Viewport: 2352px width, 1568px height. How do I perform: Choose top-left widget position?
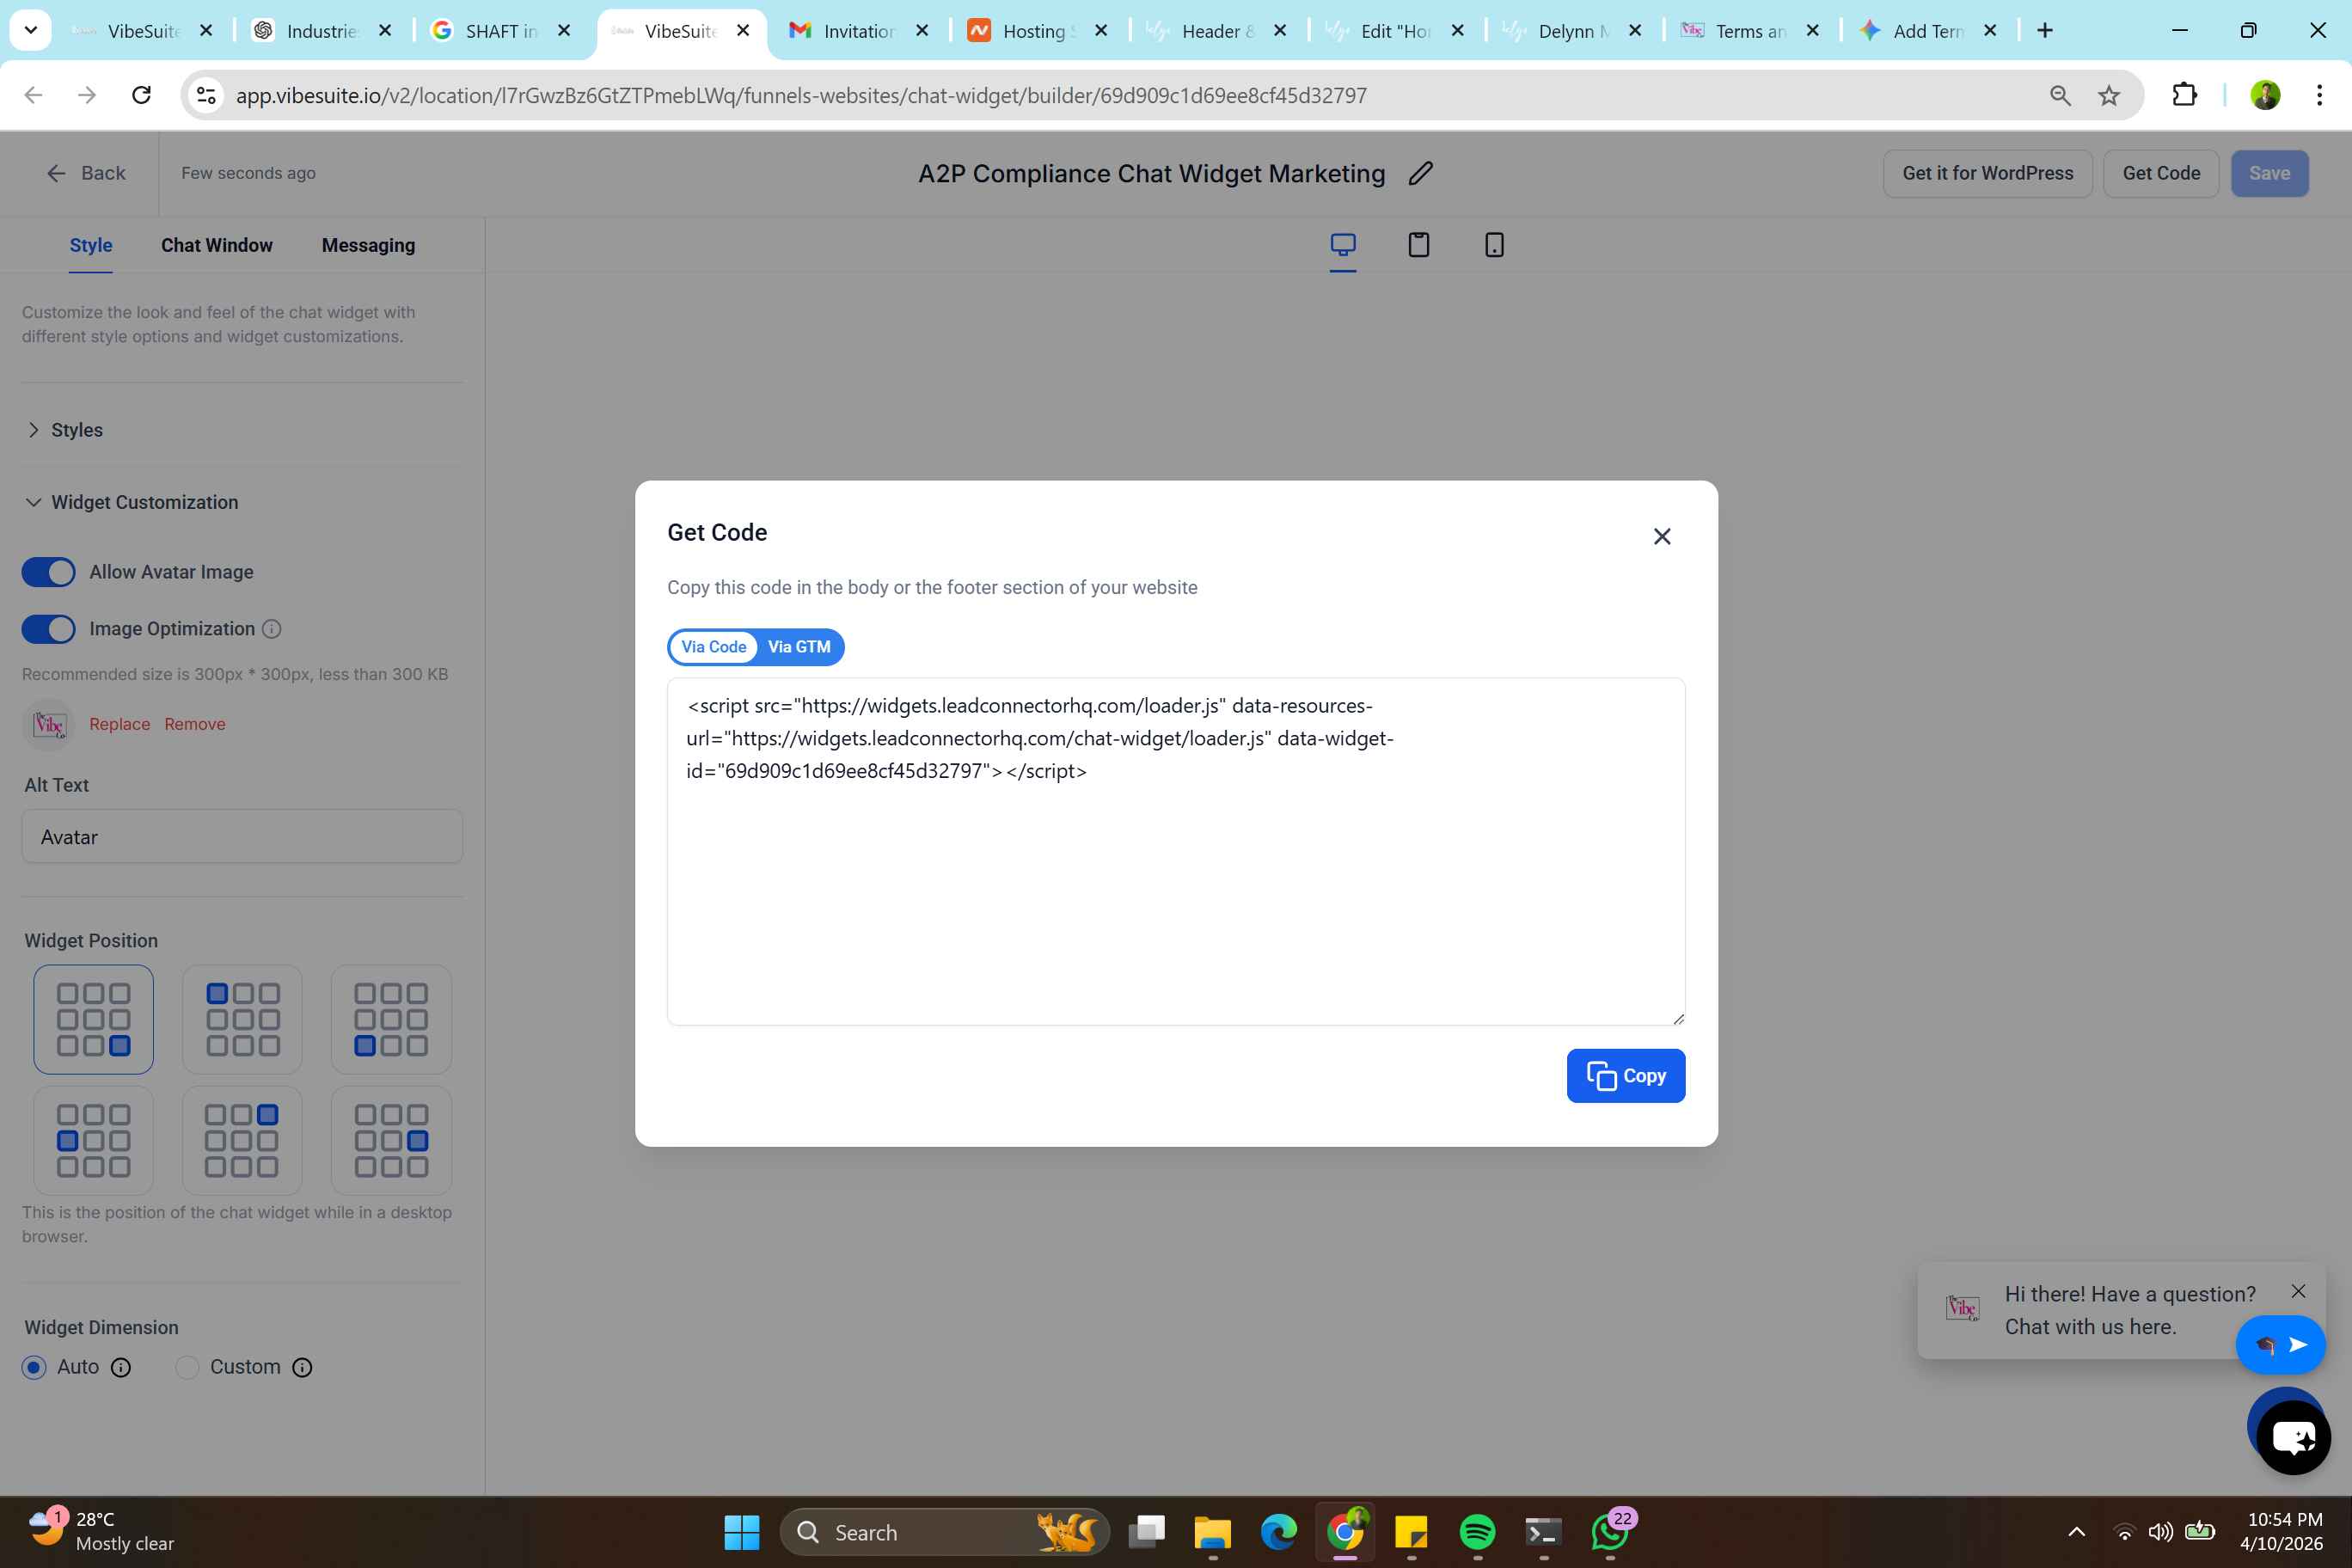pos(242,1019)
